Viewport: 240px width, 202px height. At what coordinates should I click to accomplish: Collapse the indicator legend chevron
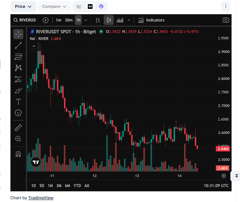[34, 46]
